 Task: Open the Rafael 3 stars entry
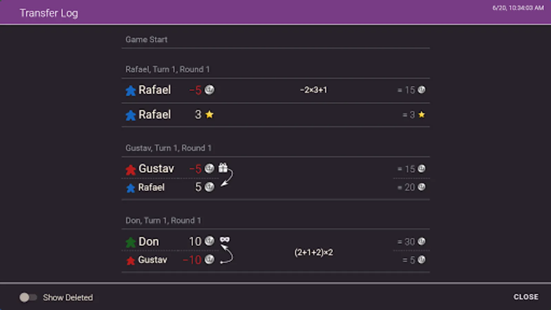(275, 115)
